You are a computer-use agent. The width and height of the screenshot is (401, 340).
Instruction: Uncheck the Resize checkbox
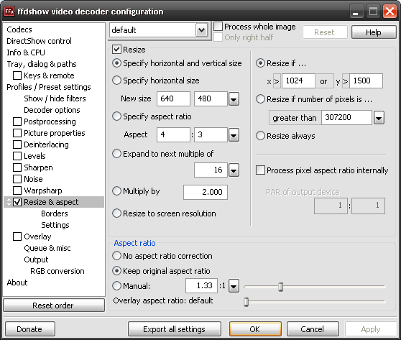[x=116, y=49]
